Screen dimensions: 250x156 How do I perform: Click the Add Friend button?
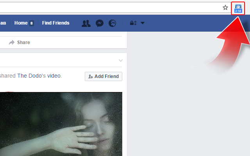coord(104,76)
